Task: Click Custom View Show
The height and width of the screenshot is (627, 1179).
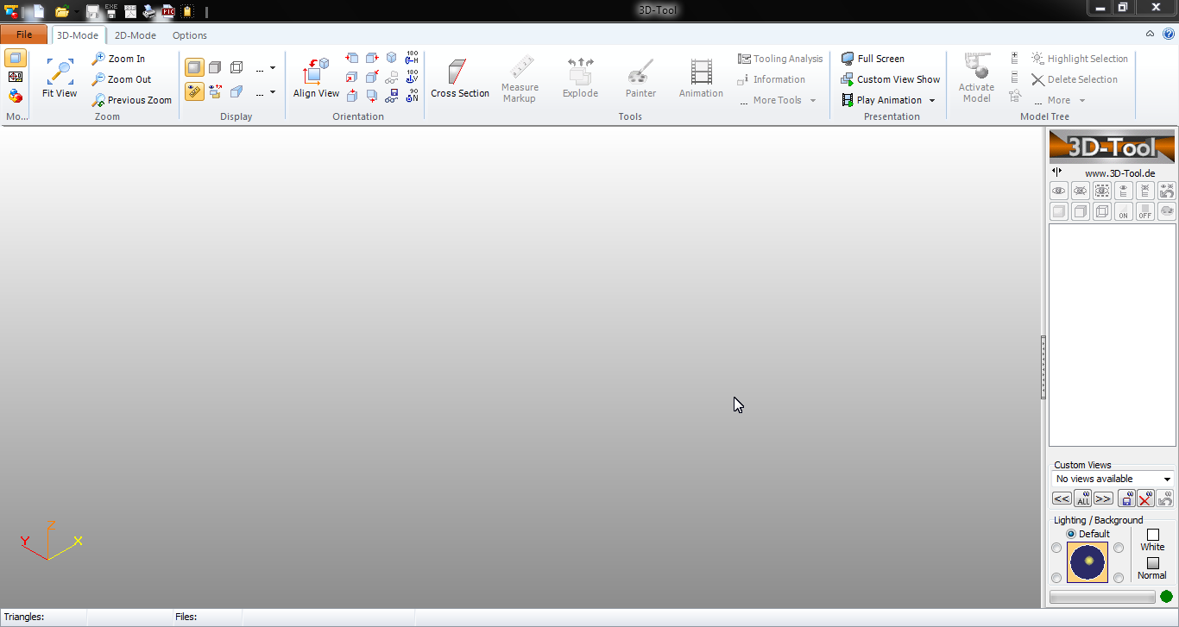Action: coord(890,79)
